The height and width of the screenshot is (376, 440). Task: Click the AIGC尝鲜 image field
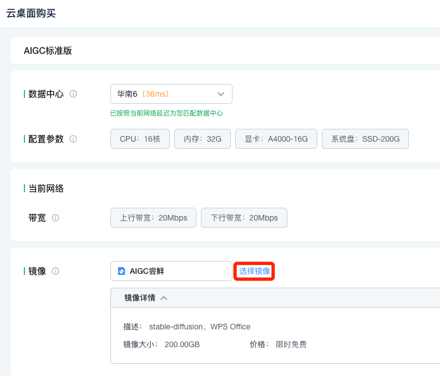coord(171,271)
